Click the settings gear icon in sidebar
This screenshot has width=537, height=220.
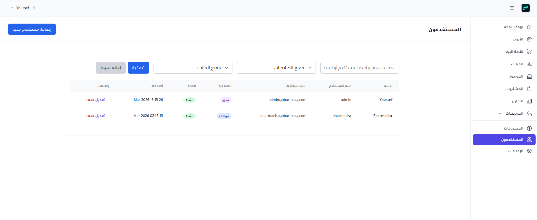[529, 151]
